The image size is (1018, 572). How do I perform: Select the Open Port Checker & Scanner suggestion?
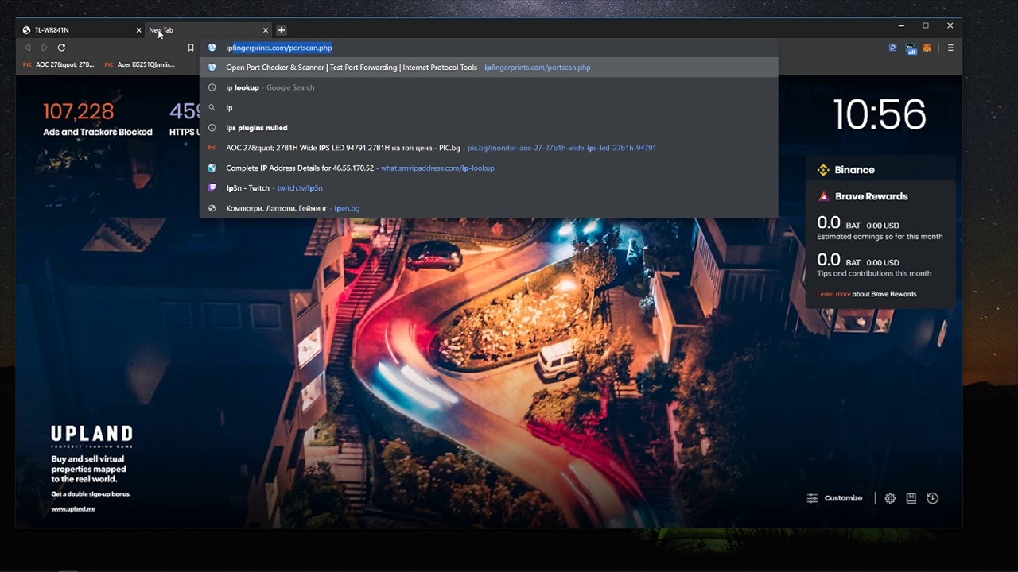(488, 68)
